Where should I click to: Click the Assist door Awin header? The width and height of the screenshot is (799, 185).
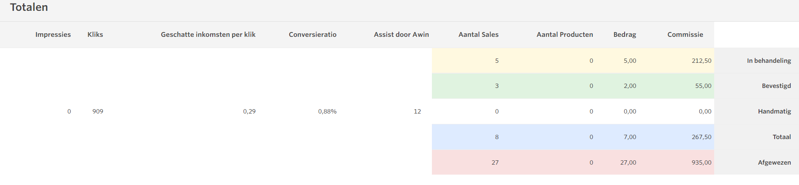click(x=401, y=35)
